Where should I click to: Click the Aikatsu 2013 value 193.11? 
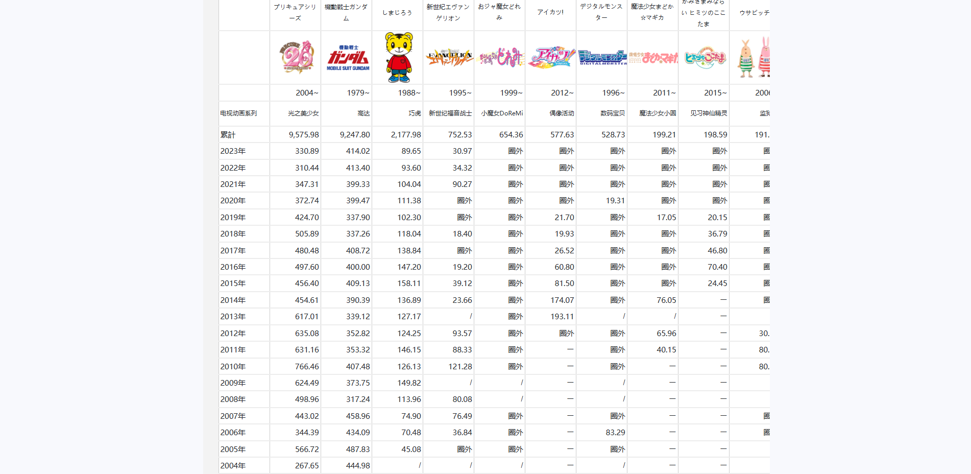click(562, 316)
